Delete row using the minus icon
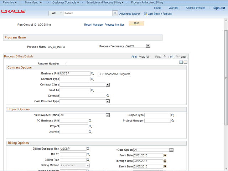228x171 pixels. pyautogui.click(x=185, y=62)
